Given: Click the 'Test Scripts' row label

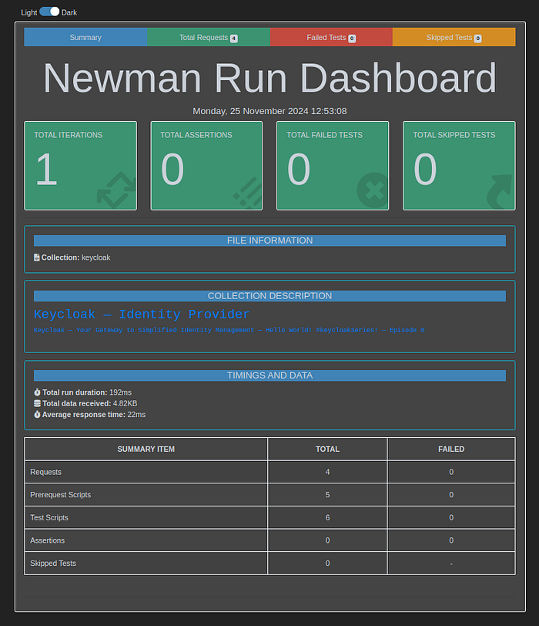Looking at the screenshot, I should 49,517.
